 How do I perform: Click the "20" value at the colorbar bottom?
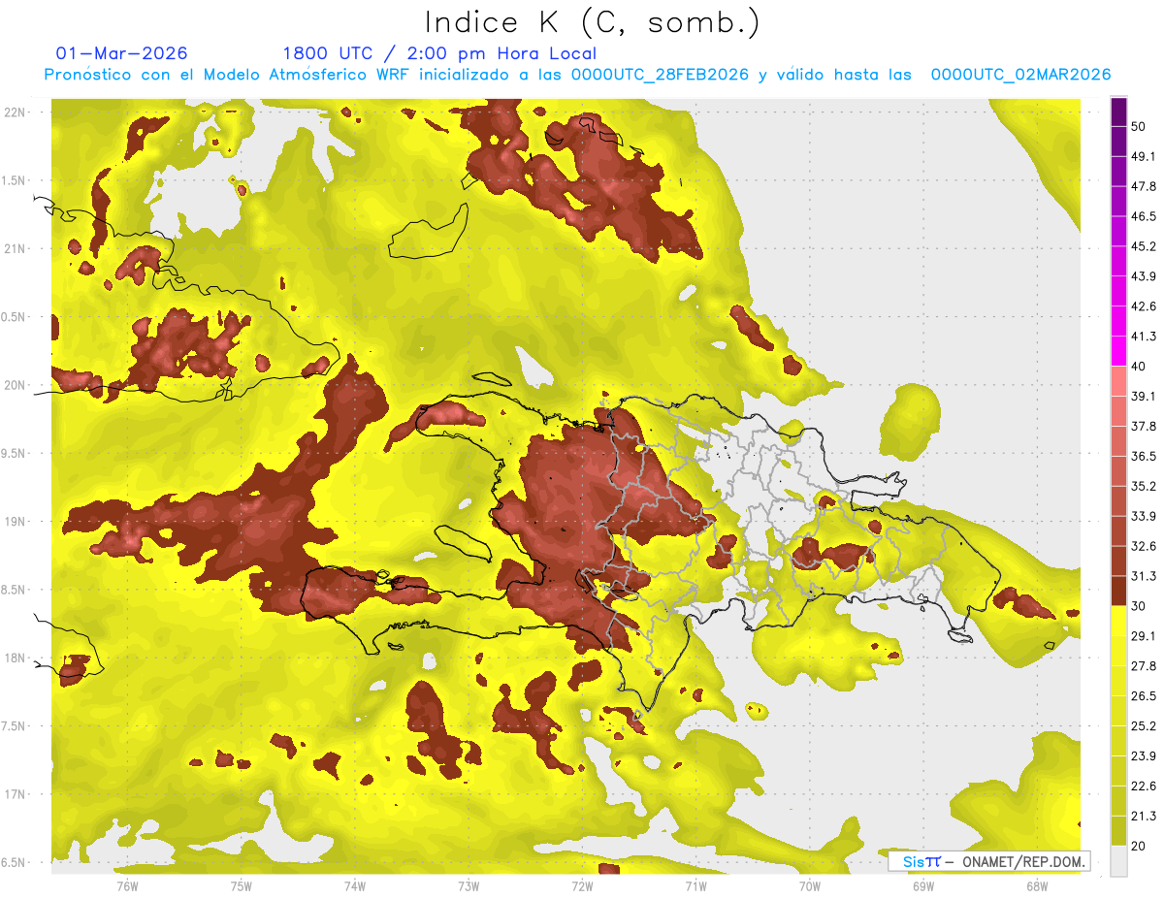click(x=1139, y=846)
